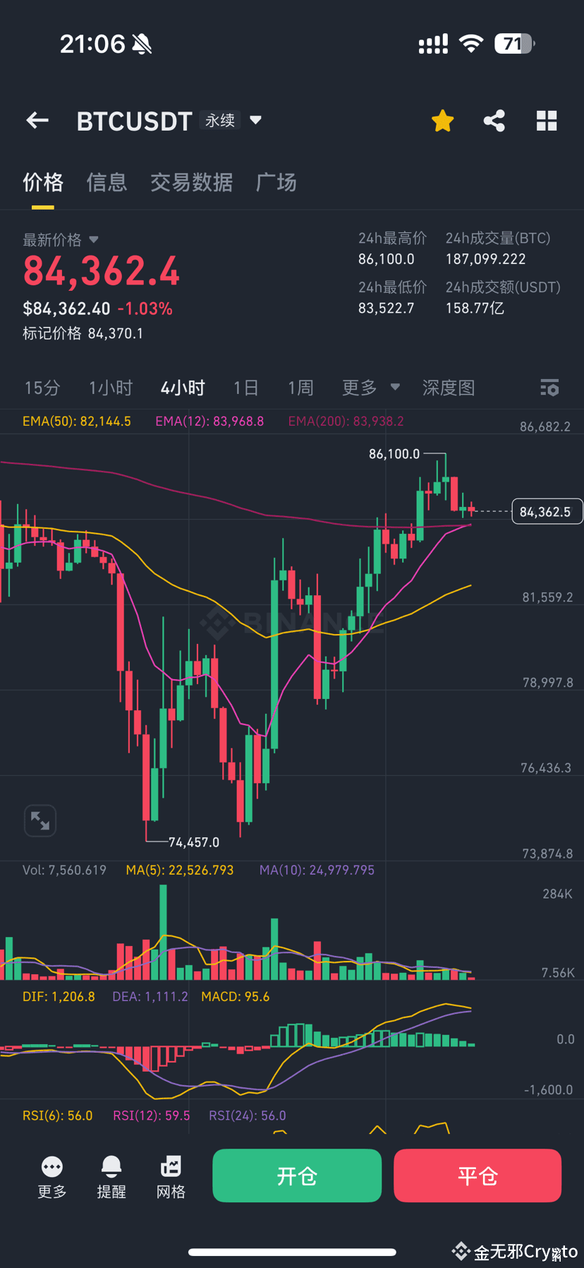
Task: Select the 84,362.5 price tag on chart
Action: point(547,511)
